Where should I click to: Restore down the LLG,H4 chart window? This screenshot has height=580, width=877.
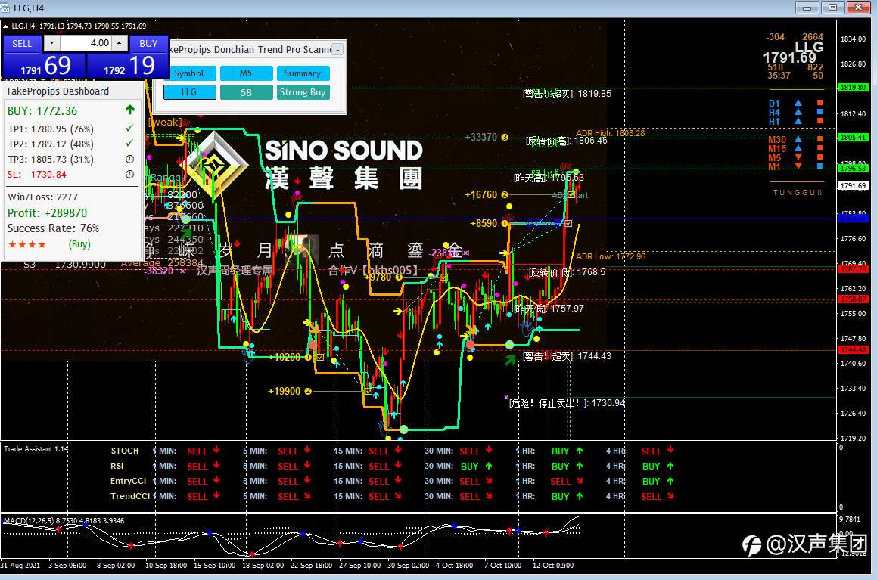tap(833, 8)
